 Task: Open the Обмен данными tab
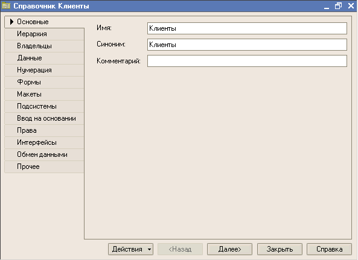[44, 155]
